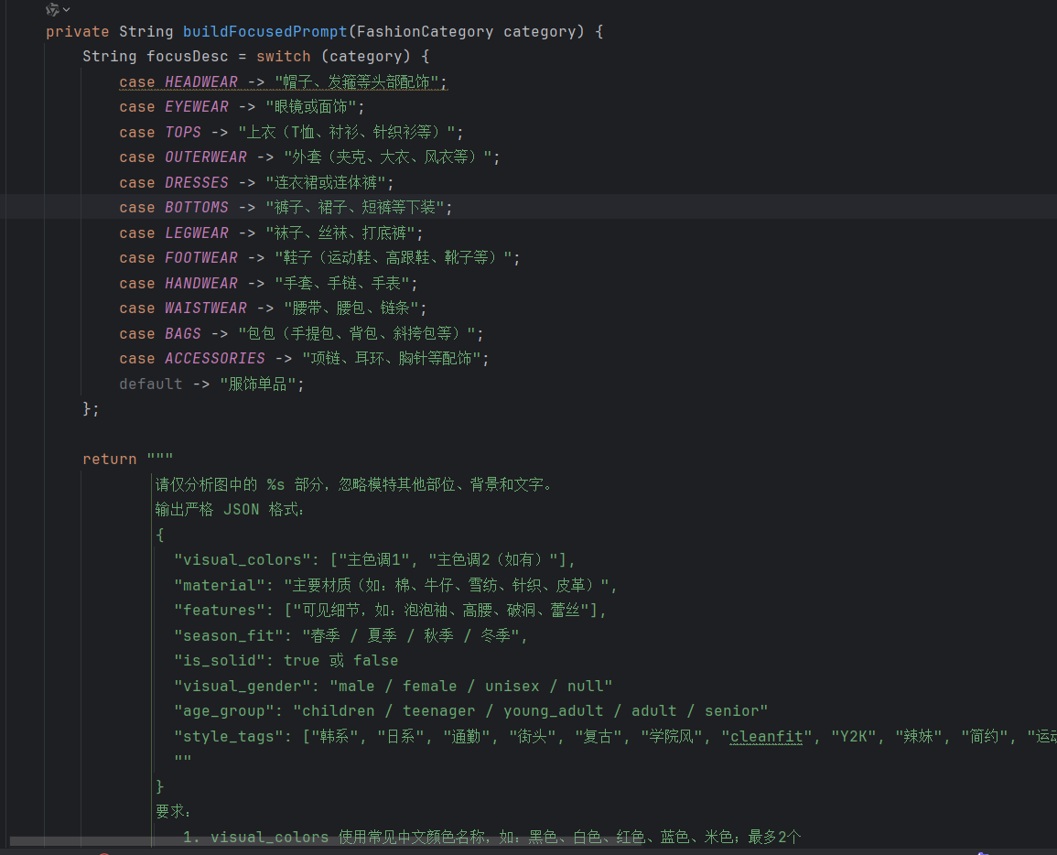Click the string "连衣裙或连体裤"
The height and width of the screenshot is (855, 1057).
click(x=326, y=183)
